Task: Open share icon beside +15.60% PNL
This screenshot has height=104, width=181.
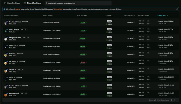Action: tap(87, 78)
